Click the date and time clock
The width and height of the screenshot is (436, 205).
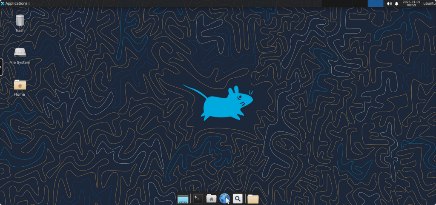coord(411,3)
